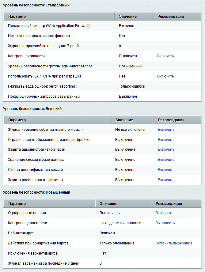Click the Включить вырезание link
The image size is (205, 272).
click(x=174, y=243)
